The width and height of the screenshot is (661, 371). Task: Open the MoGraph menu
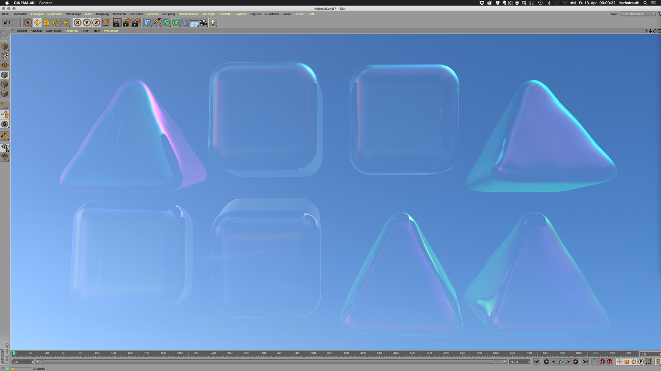(x=208, y=14)
